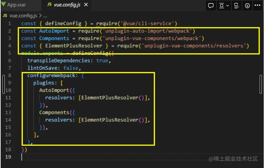
Task: Click resolvers on line 11
Action: [x=59, y=98]
